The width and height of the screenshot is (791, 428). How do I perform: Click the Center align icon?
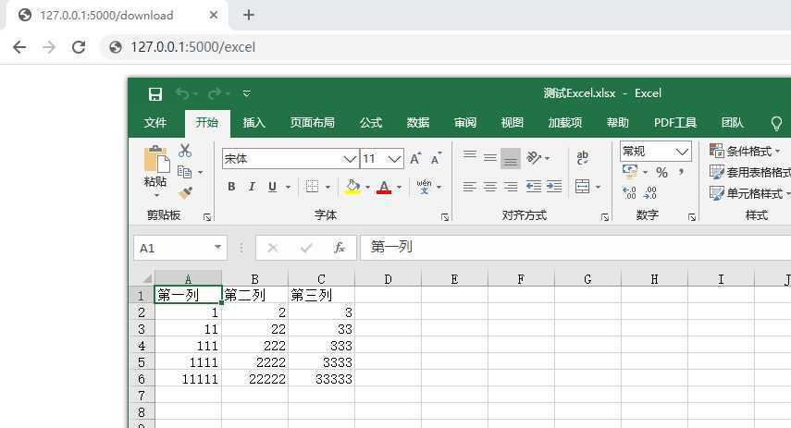(x=489, y=187)
